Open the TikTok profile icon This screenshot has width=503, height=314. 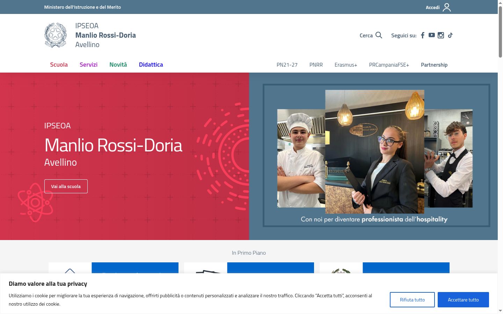tap(450, 35)
